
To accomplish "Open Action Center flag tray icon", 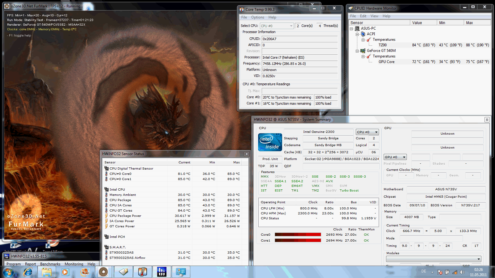I will (x=440, y=272).
